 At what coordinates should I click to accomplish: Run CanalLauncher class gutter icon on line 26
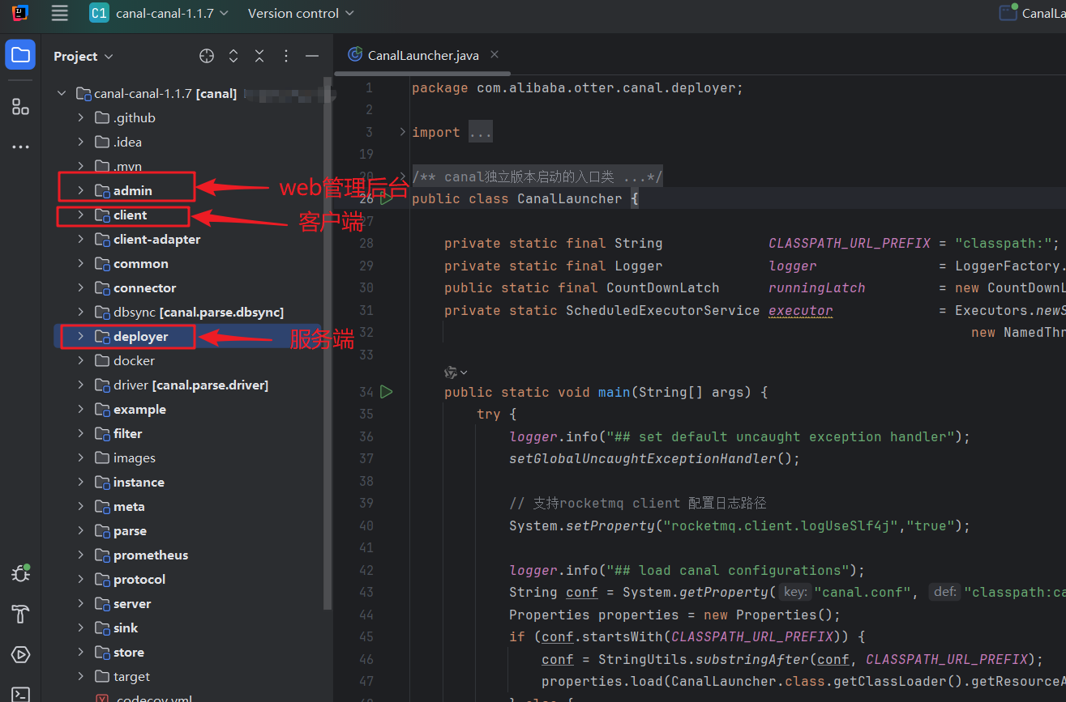pyautogui.click(x=387, y=198)
